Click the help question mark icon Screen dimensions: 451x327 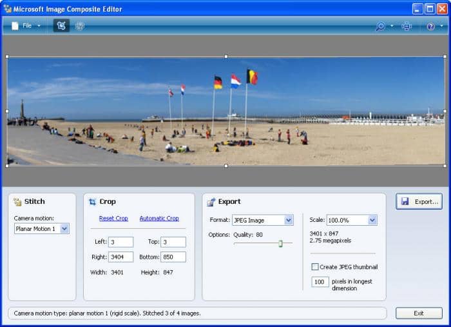click(x=431, y=26)
